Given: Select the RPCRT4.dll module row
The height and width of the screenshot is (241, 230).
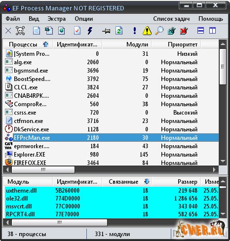Looking at the screenshot, I should (111, 214).
